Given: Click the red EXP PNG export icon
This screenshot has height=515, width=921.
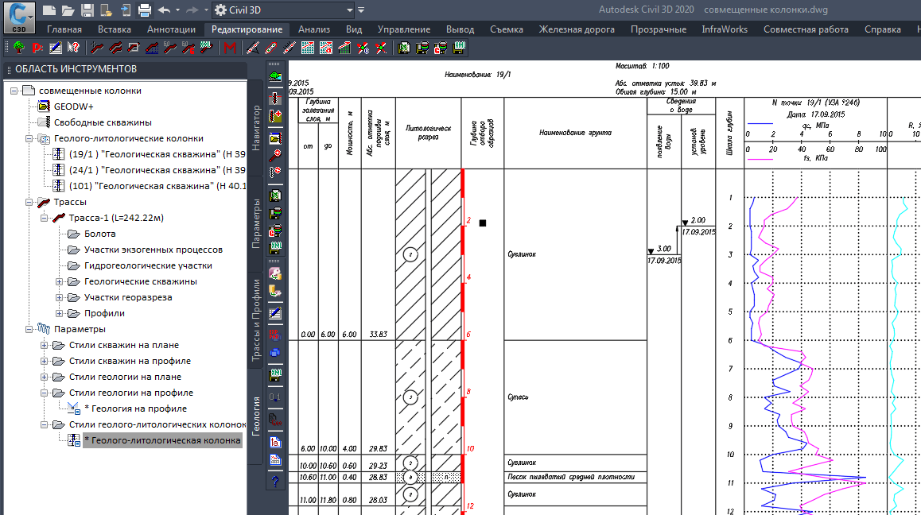Looking at the screenshot, I should tap(275, 335).
